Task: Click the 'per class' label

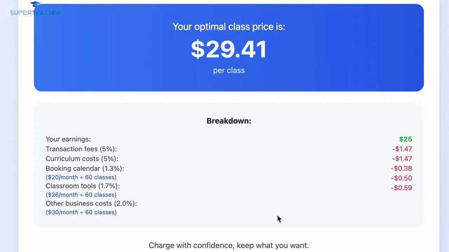Action: (x=229, y=70)
